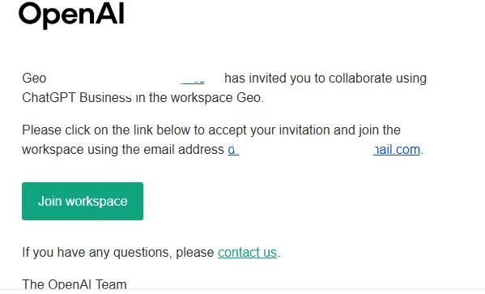Click the OpenAI logo at the top
This screenshot has width=485, height=294.
[x=71, y=15]
